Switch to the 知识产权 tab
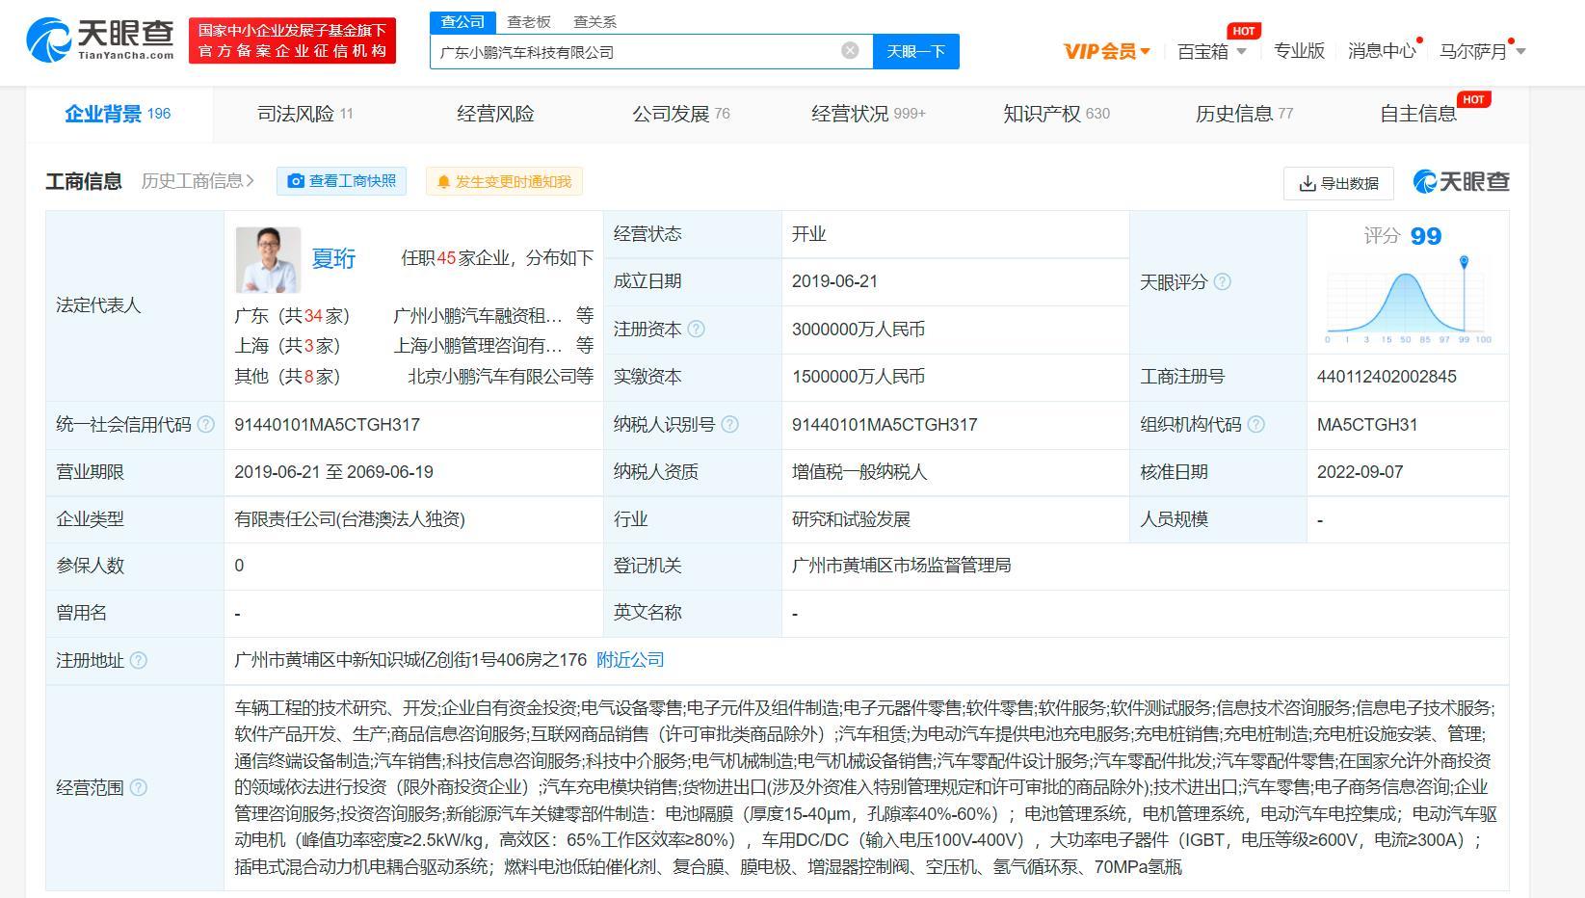The height and width of the screenshot is (898, 1585). pyautogui.click(x=1056, y=114)
